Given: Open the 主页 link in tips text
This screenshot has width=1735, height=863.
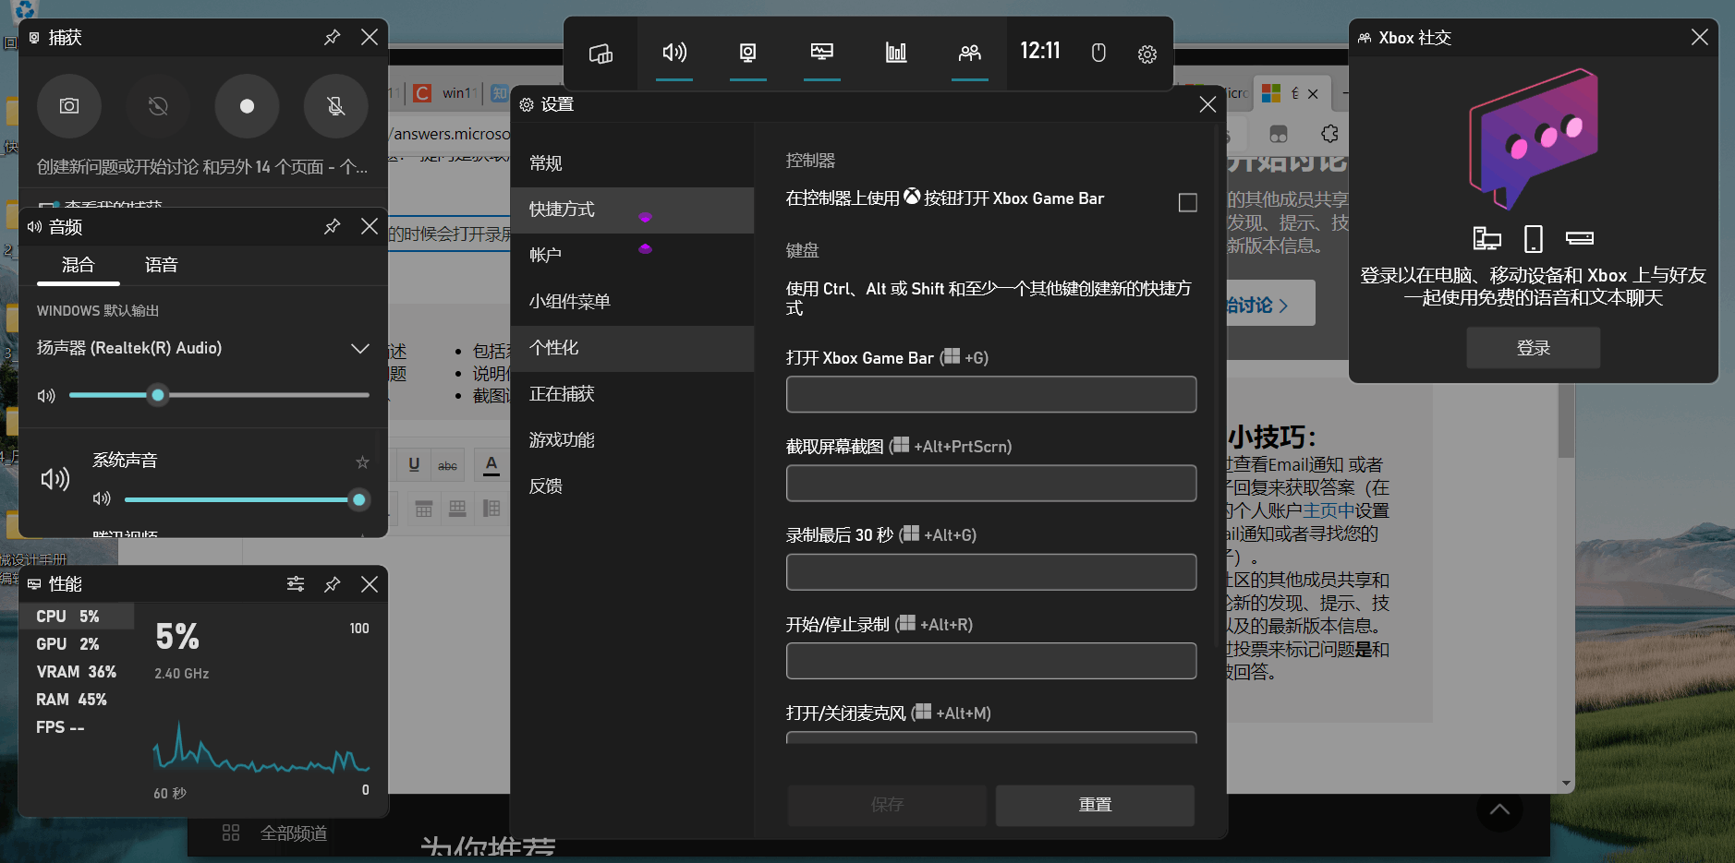Looking at the screenshot, I should coord(1329,510).
